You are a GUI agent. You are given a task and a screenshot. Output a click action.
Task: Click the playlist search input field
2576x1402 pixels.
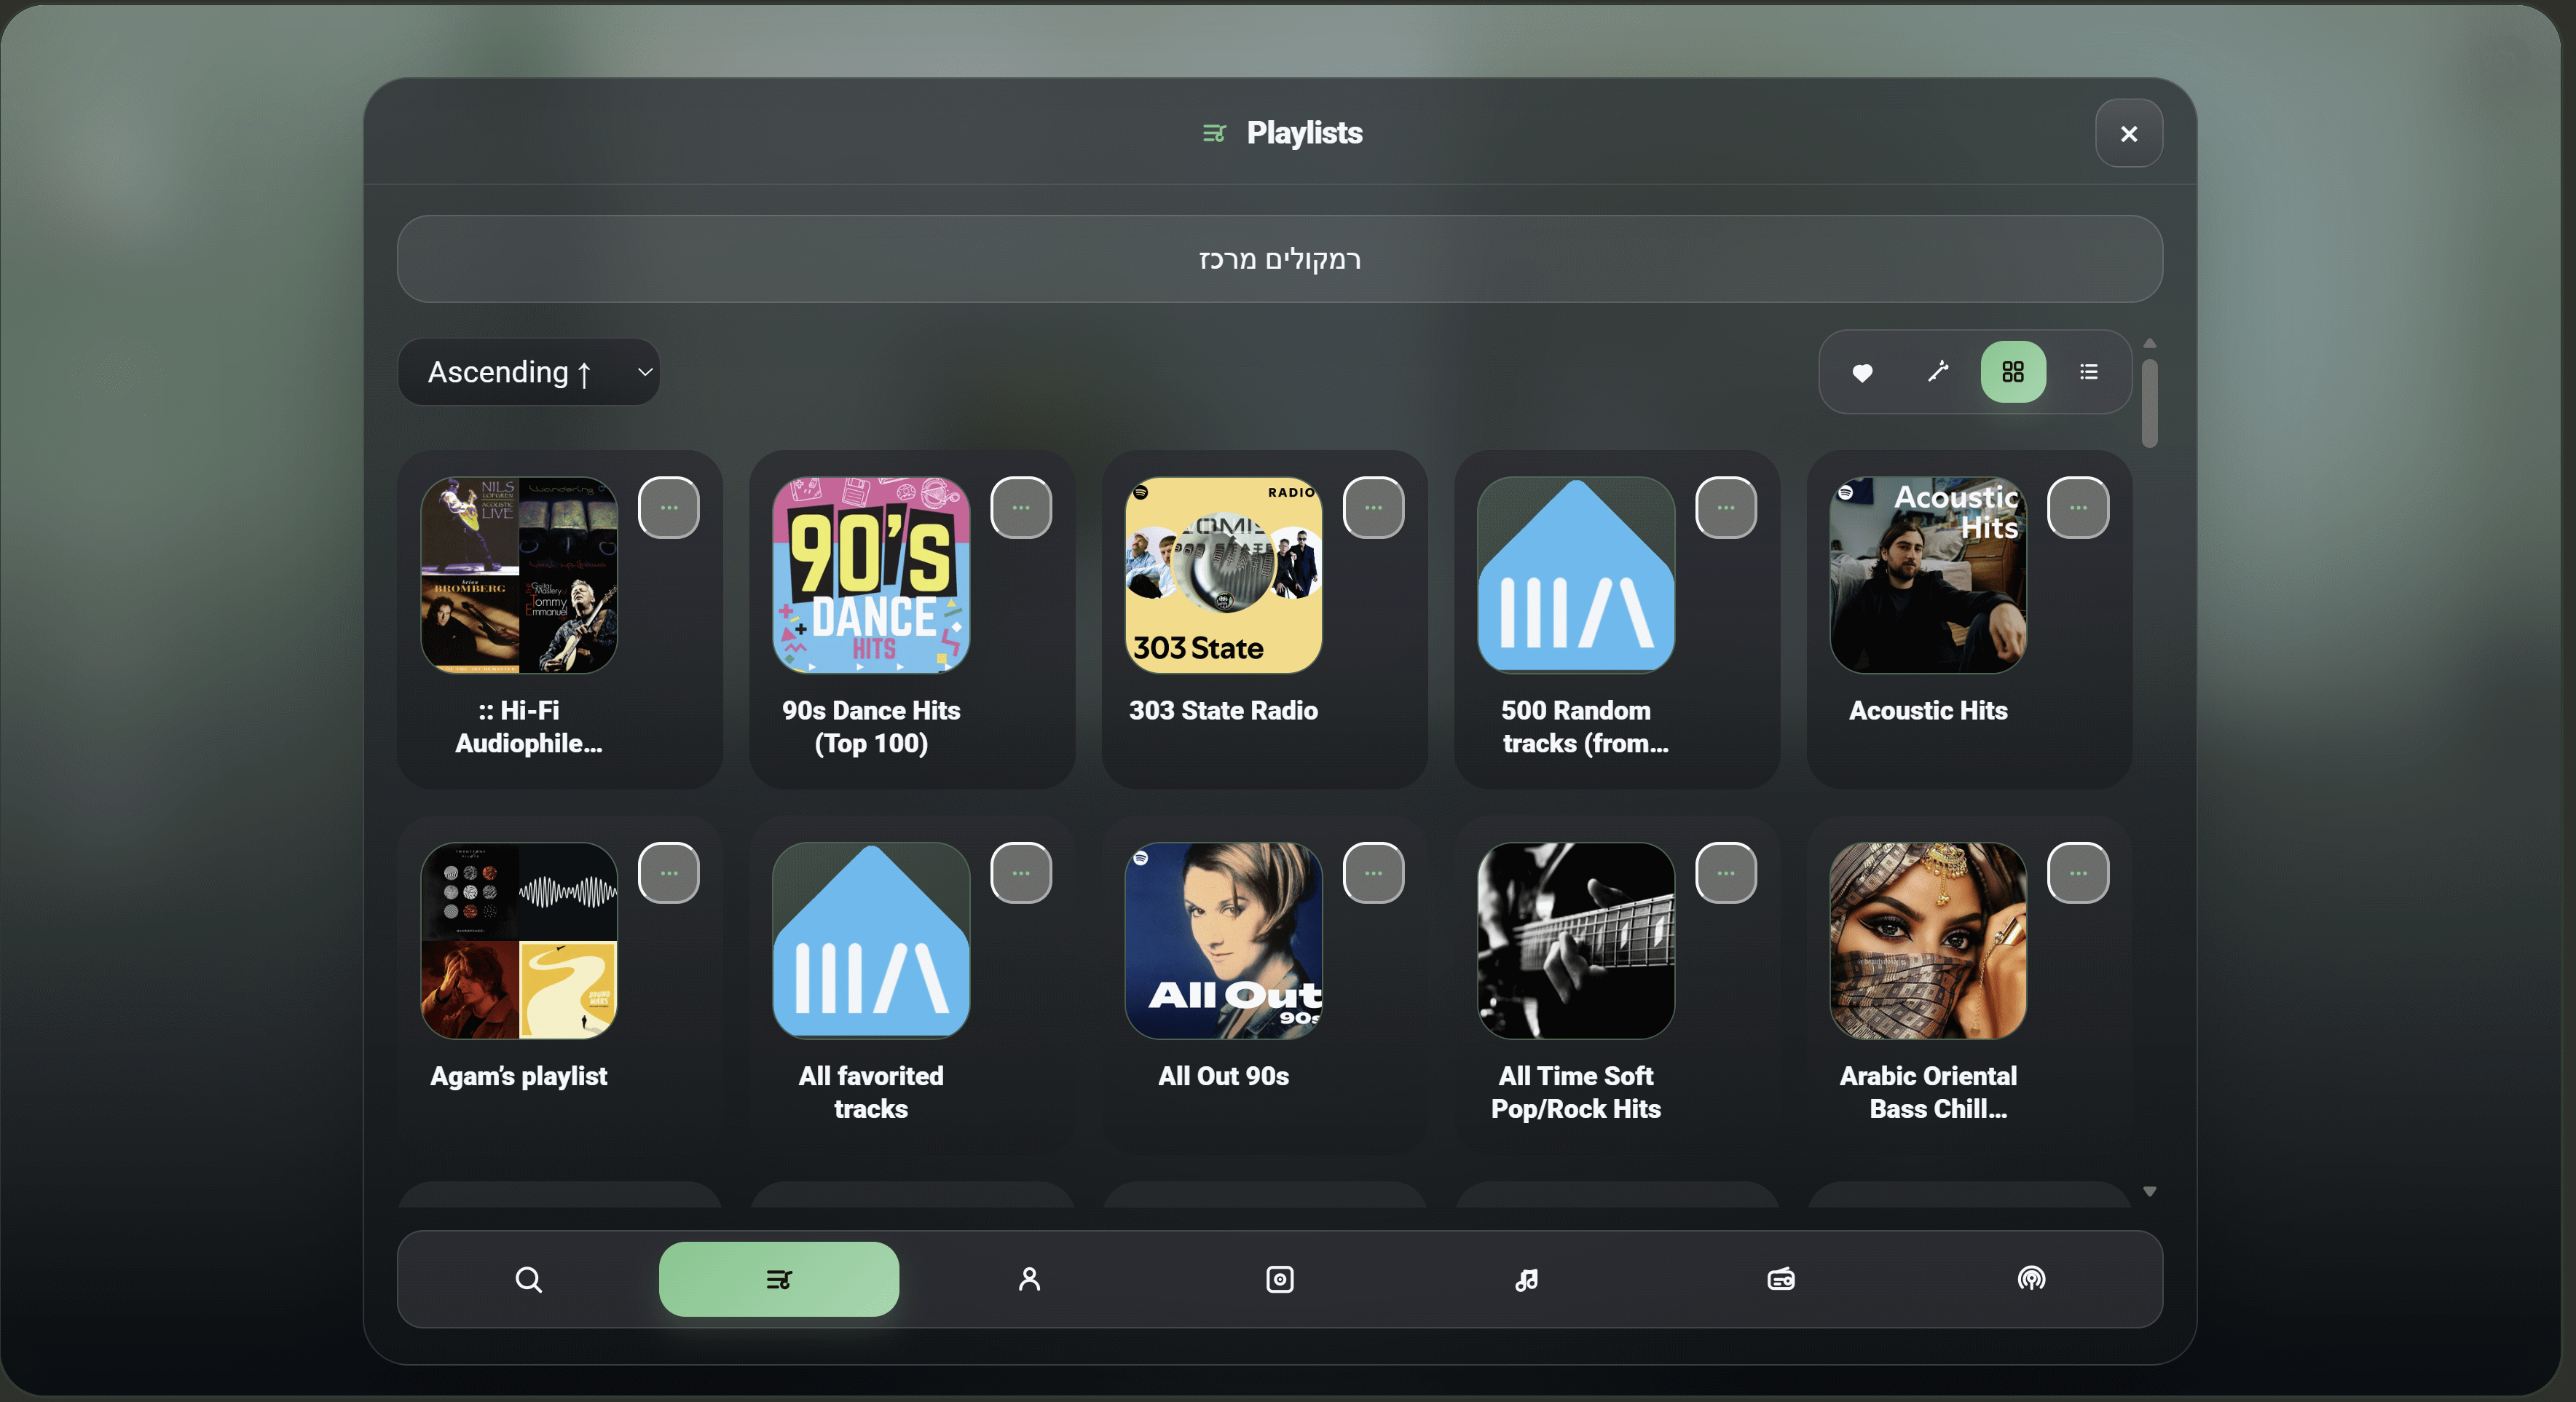click(x=1280, y=259)
